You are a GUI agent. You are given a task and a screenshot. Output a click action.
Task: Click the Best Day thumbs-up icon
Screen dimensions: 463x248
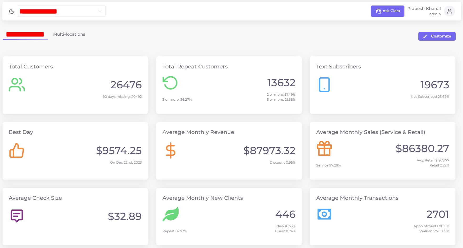(x=17, y=150)
